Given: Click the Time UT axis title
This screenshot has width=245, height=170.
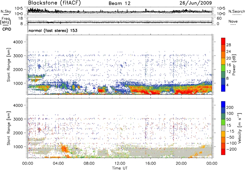Looking at the screenshot, I should pyautogui.click(x=120, y=168).
